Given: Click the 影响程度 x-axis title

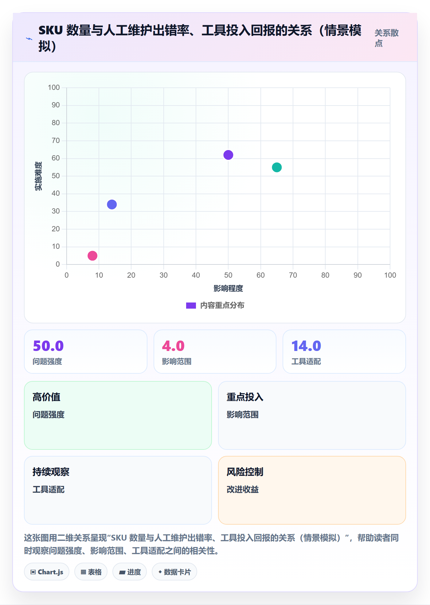Looking at the screenshot, I should 228,288.
